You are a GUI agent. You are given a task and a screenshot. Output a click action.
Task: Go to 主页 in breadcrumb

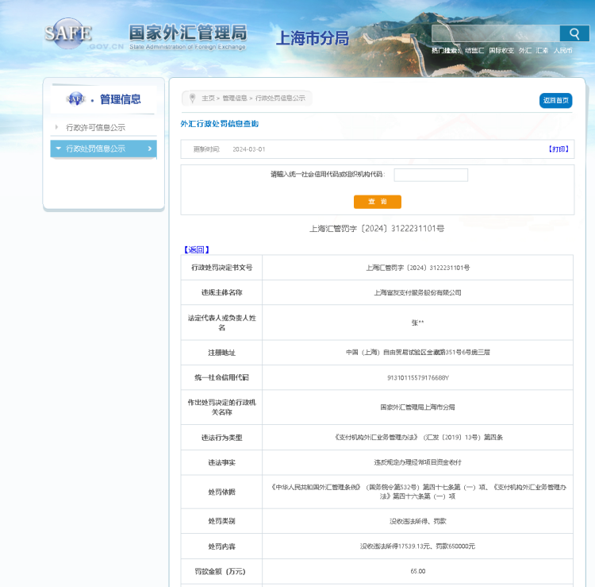tap(208, 98)
